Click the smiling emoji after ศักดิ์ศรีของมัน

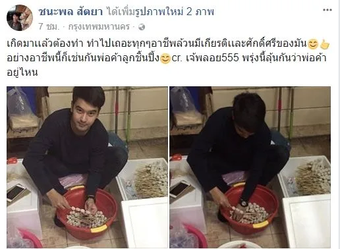(x=313, y=44)
